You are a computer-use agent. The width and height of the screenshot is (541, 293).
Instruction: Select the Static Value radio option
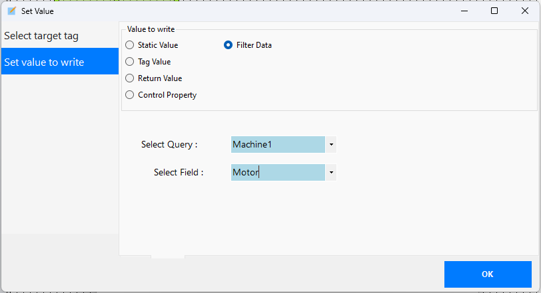[x=130, y=45]
